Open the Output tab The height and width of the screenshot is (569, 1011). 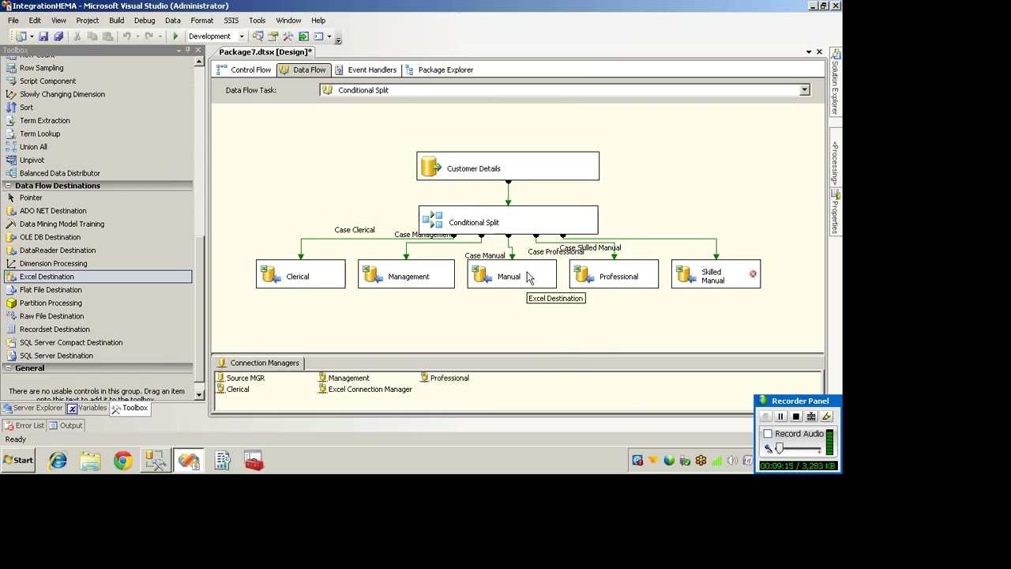(66, 425)
